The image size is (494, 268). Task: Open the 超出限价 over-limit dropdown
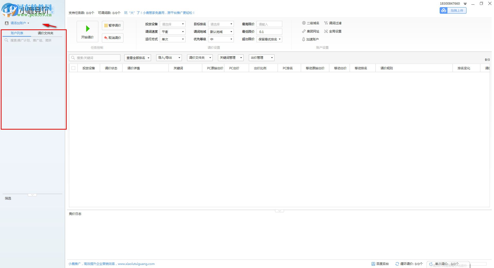pos(269,39)
